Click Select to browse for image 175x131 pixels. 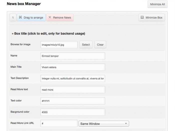86,45
